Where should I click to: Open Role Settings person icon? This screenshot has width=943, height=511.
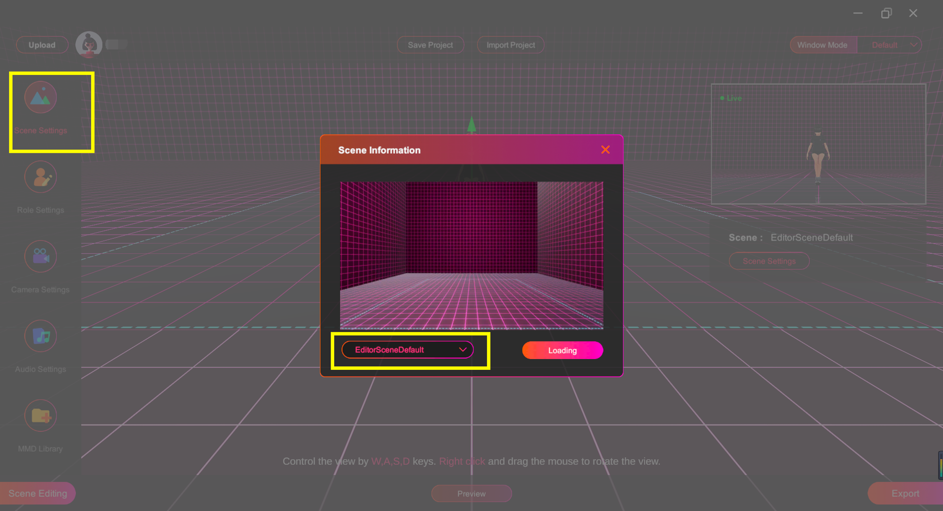click(x=41, y=177)
